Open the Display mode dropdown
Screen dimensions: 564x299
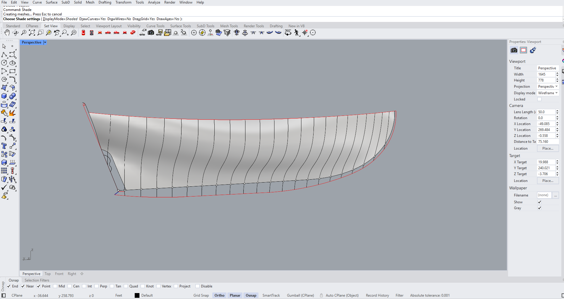point(548,93)
